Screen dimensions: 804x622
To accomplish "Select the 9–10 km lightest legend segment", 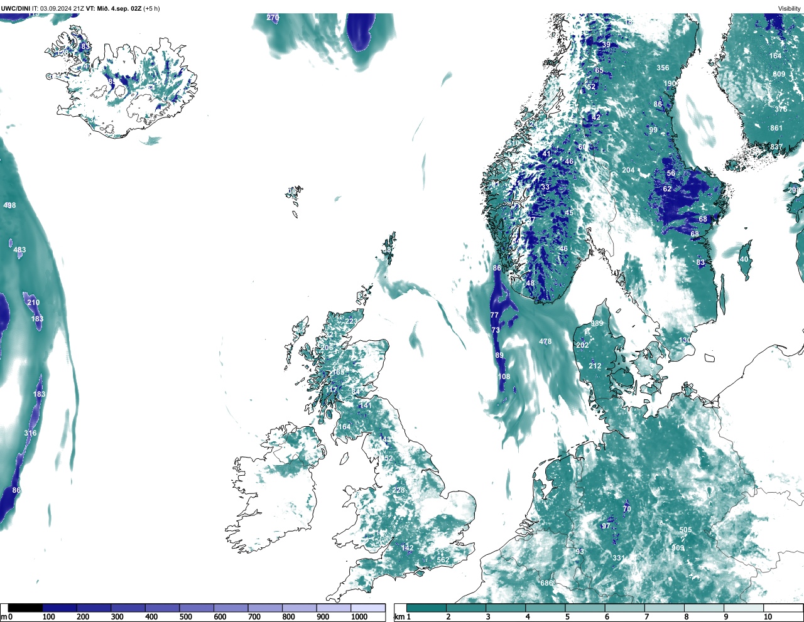I will 744,608.
